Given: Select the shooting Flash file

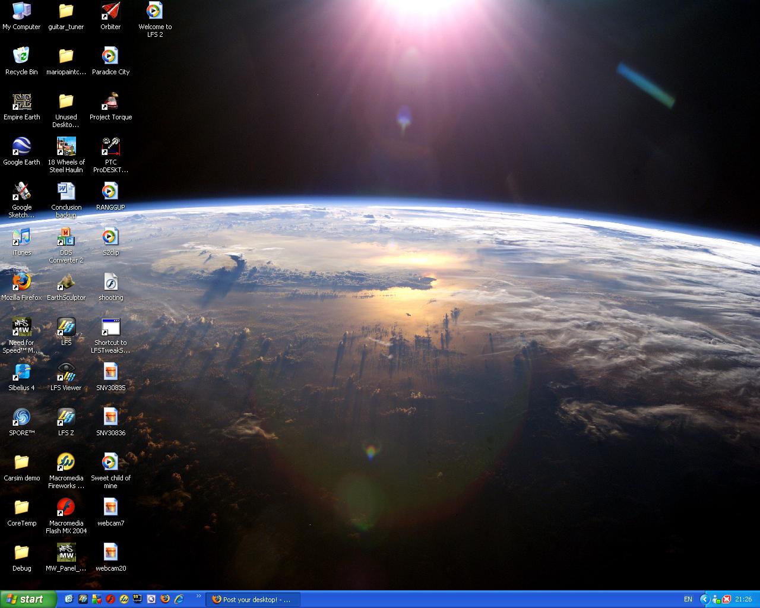Looking at the screenshot, I should (110, 287).
